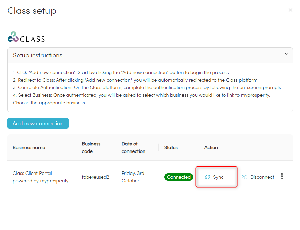Click the Class logo image

[x=26, y=37]
